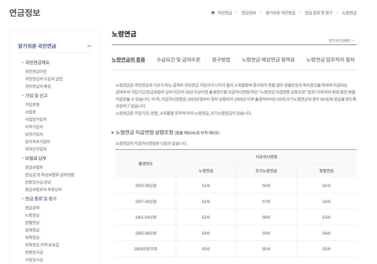
Task: Open 연금보험료 sidebar link
Action: pos(34,167)
